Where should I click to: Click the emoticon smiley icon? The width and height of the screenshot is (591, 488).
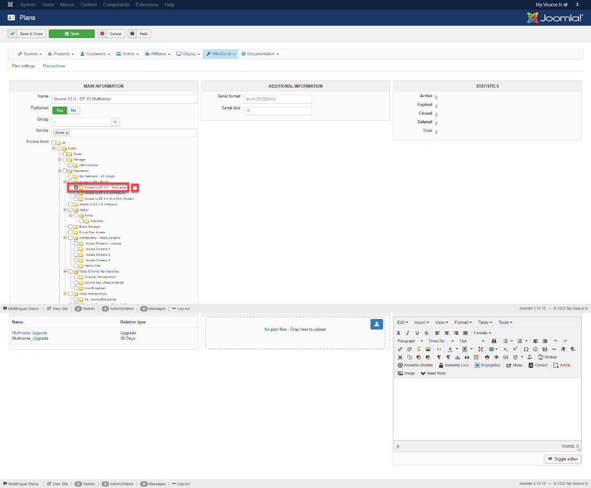click(535, 349)
